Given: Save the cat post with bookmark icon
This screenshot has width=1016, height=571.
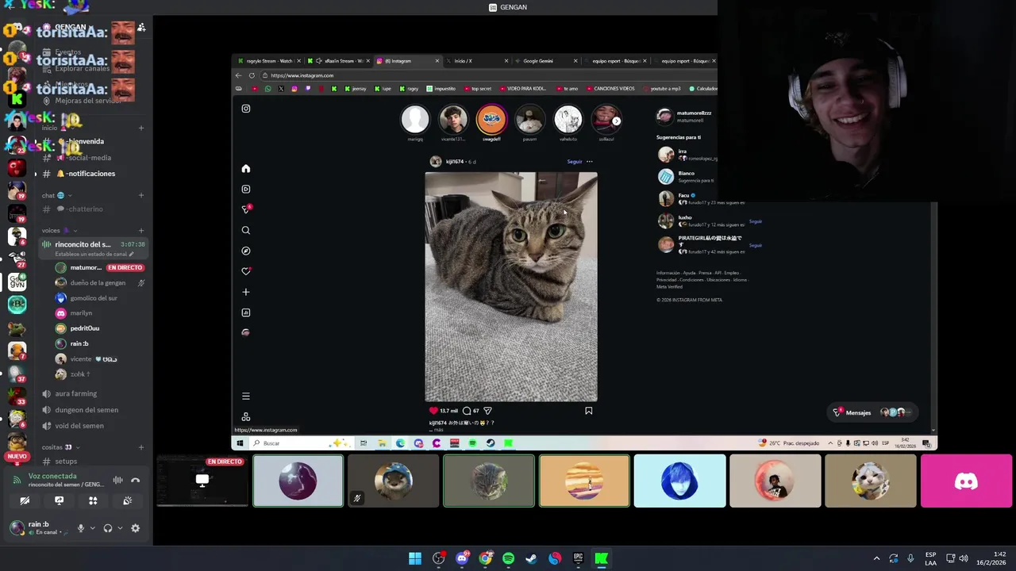Looking at the screenshot, I should coord(588,411).
